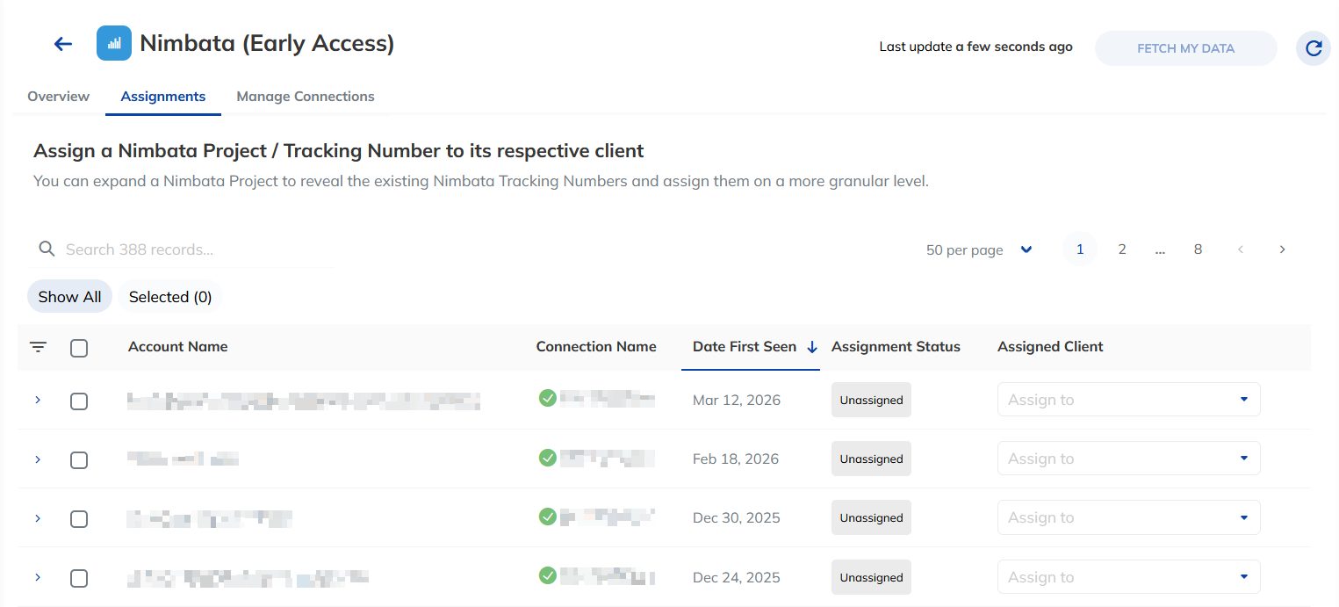Click the search magnifier icon

47,249
